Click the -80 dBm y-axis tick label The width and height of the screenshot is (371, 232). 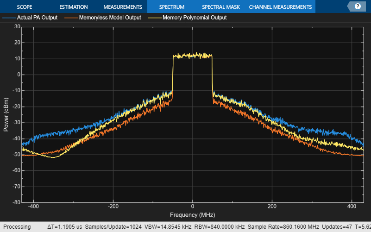[16, 202]
